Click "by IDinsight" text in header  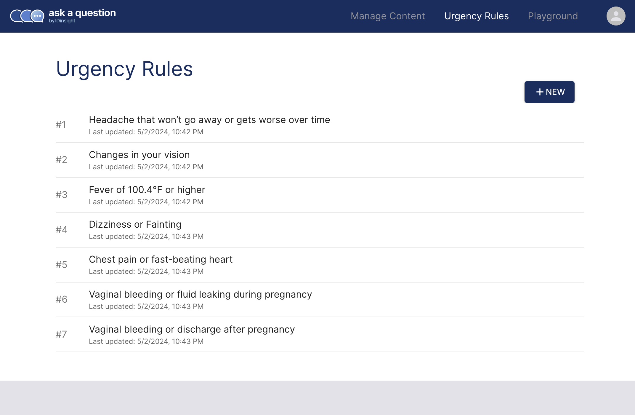(x=62, y=21)
